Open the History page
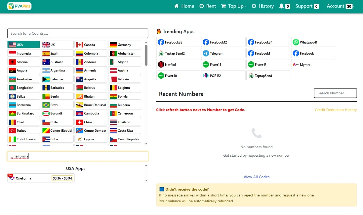 point(263,6)
